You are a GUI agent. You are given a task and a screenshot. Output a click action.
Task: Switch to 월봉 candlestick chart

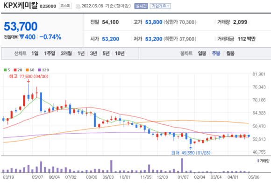tap(230, 54)
